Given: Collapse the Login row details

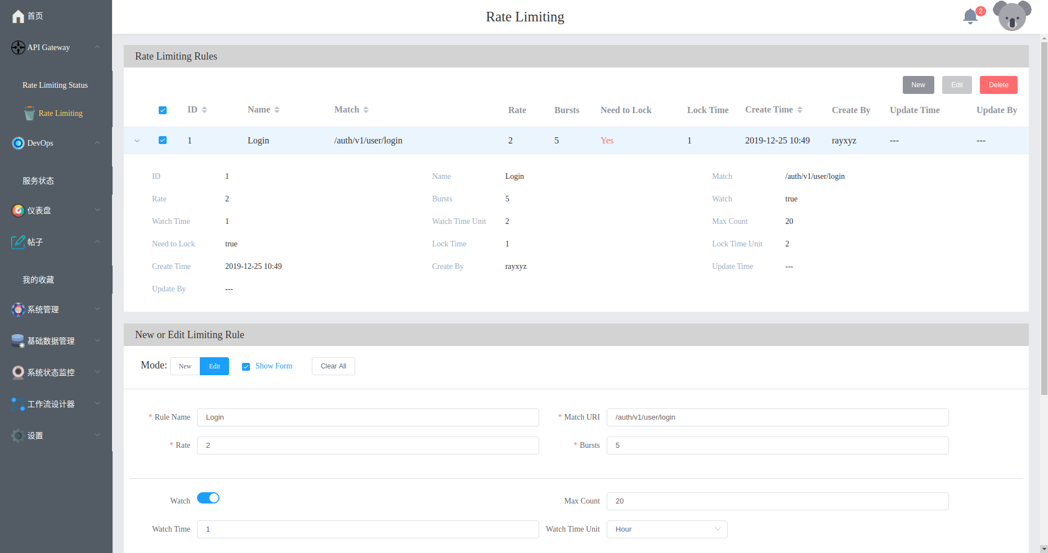Looking at the screenshot, I should click(137, 141).
